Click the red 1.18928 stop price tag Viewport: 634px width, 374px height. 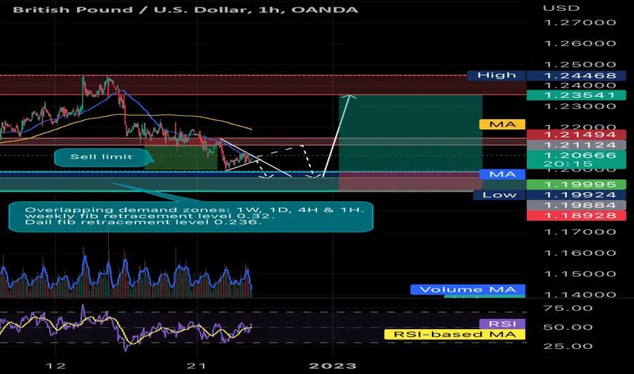(x=577, y=216)
